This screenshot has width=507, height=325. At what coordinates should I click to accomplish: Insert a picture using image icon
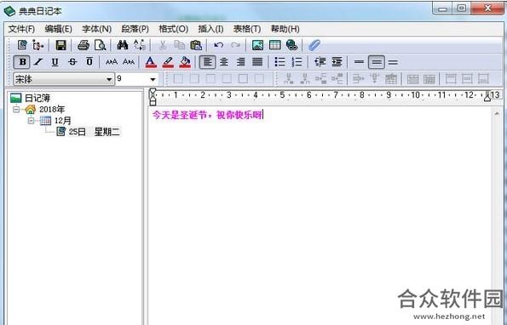point(257,45)
